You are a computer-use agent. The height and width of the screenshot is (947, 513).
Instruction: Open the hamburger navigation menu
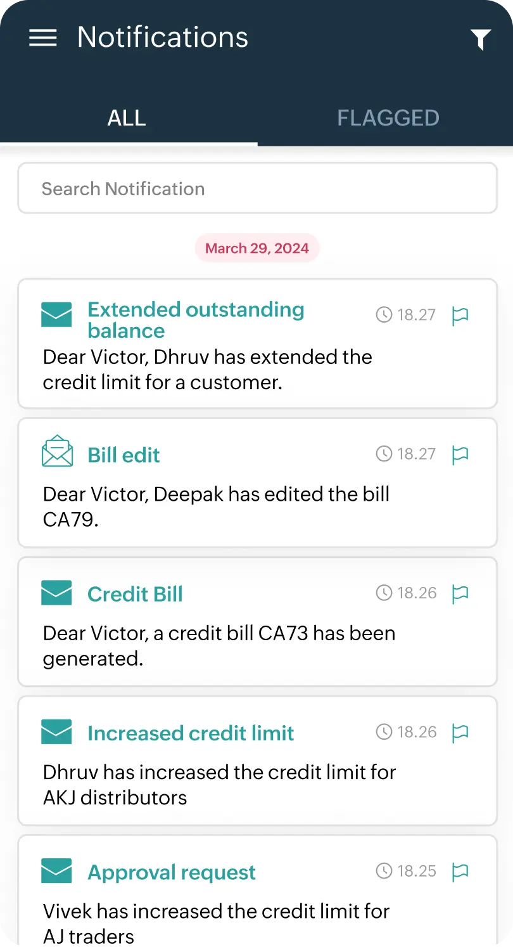(x=43, y=38)
